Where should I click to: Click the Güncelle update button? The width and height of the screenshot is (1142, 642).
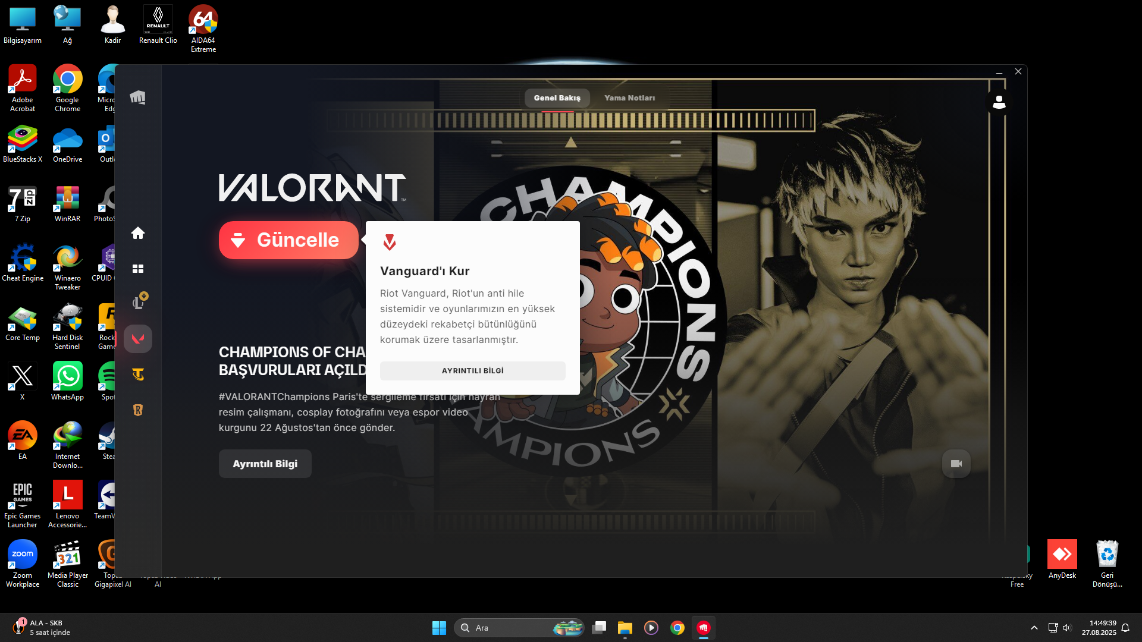tap(288, 240)
